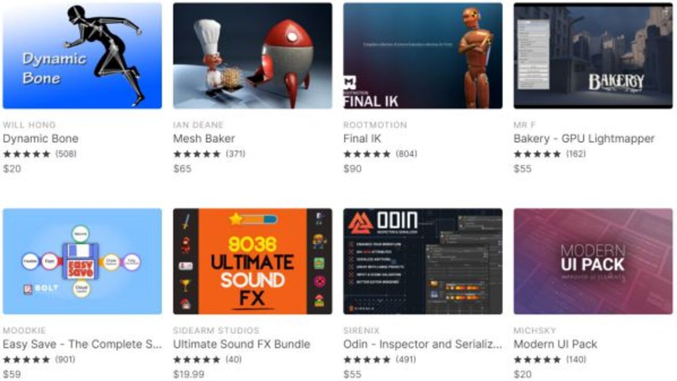Visit publisher SIRENIX
Screen dimensions: 677x381
coord(362,331)
